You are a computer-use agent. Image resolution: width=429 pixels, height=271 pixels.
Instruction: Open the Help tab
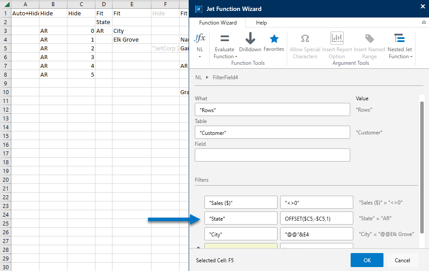tap(261, 23)
